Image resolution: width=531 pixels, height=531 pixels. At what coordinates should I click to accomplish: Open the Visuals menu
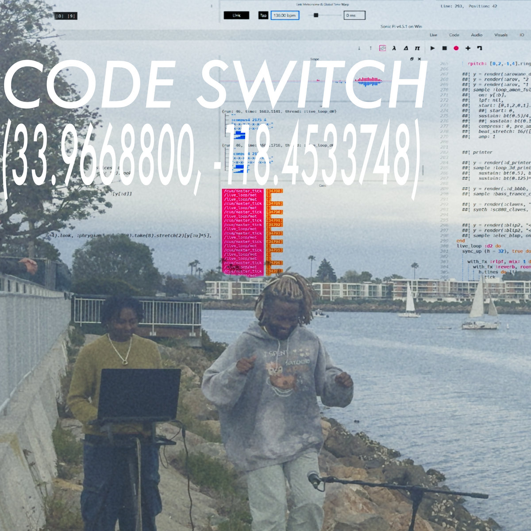point(500,35)
